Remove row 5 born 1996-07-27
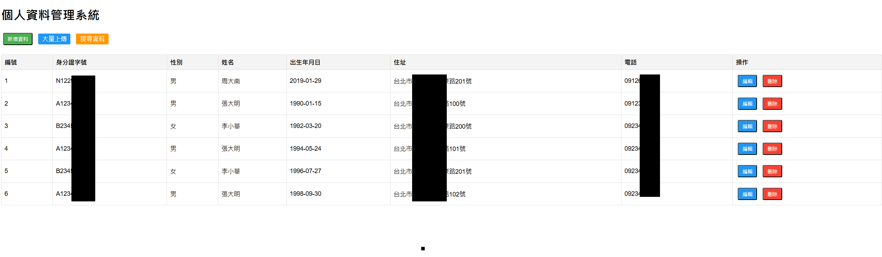 [772, 171]
